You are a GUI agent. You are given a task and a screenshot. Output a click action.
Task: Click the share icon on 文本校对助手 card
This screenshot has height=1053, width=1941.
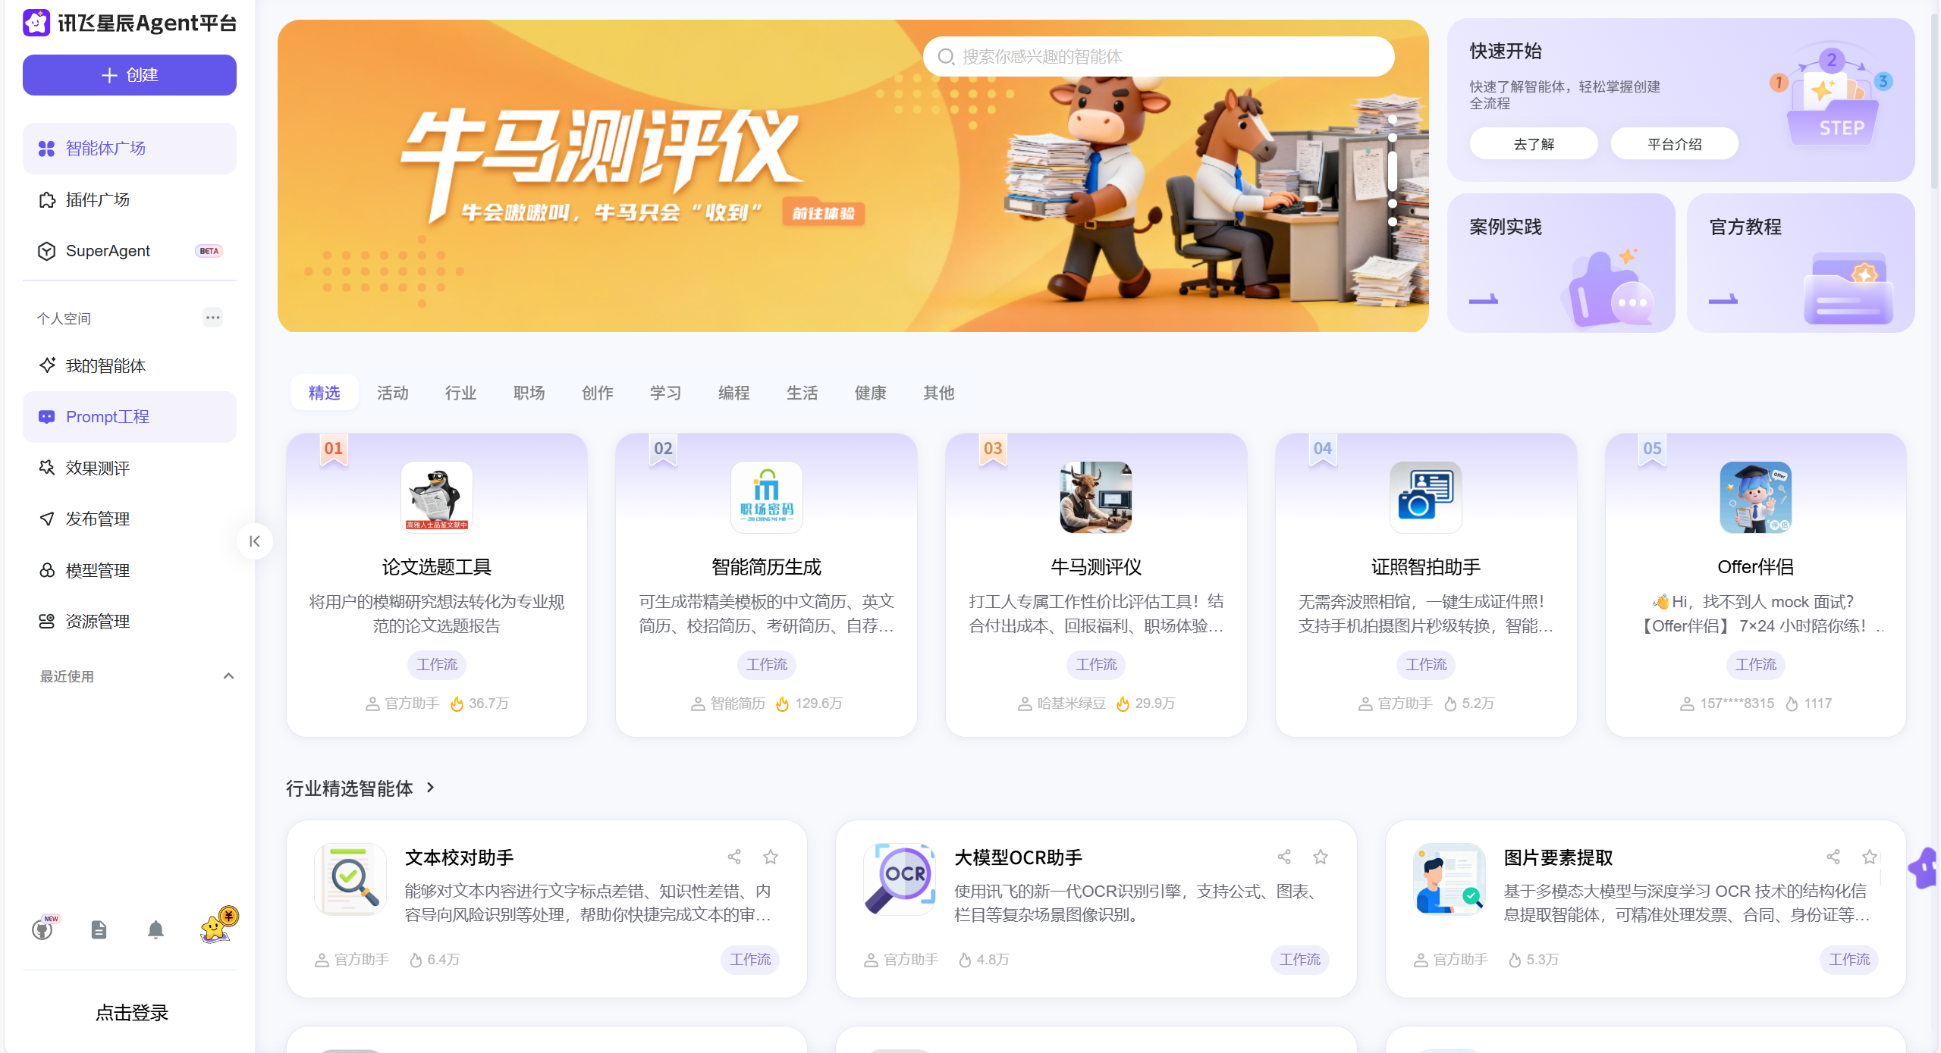733,857
